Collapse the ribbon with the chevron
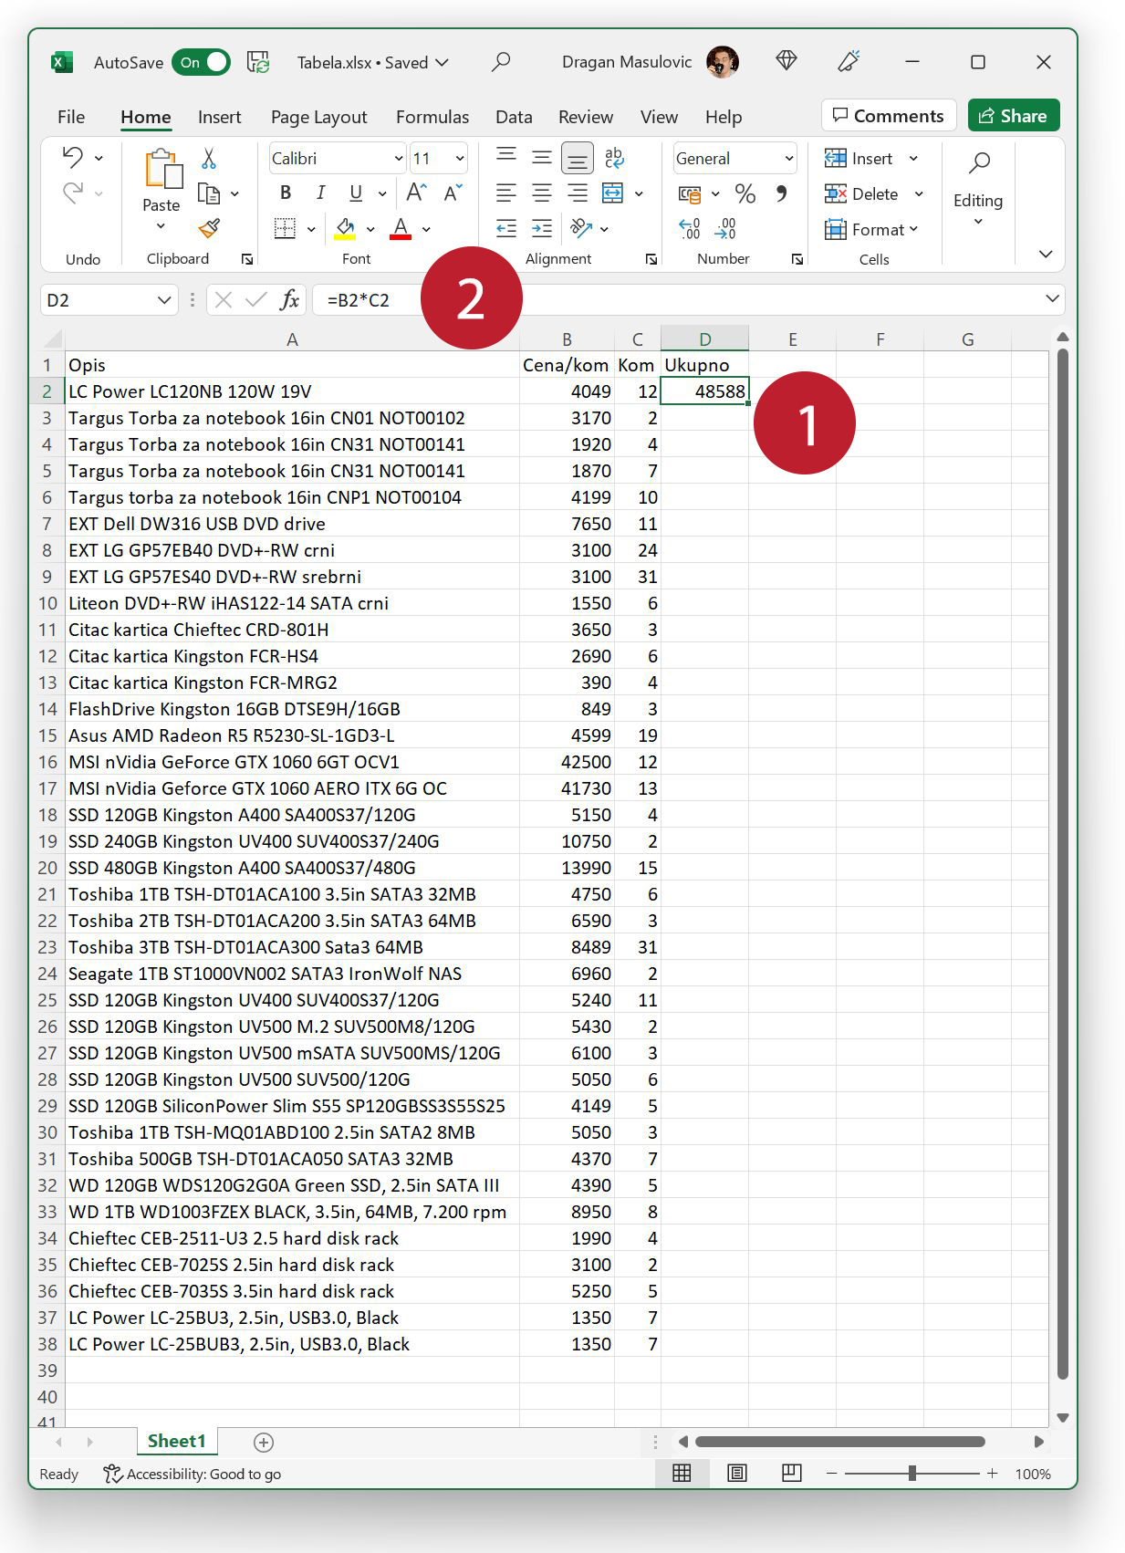The height and width of the screenshot is (1553, 1125). point(1046,255)
